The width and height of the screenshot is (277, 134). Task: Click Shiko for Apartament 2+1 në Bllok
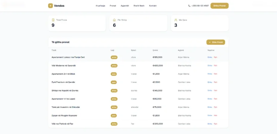pos(210,74)
